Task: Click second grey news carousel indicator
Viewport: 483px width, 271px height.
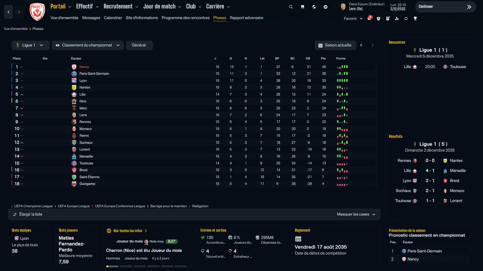Action: point(126,266)
